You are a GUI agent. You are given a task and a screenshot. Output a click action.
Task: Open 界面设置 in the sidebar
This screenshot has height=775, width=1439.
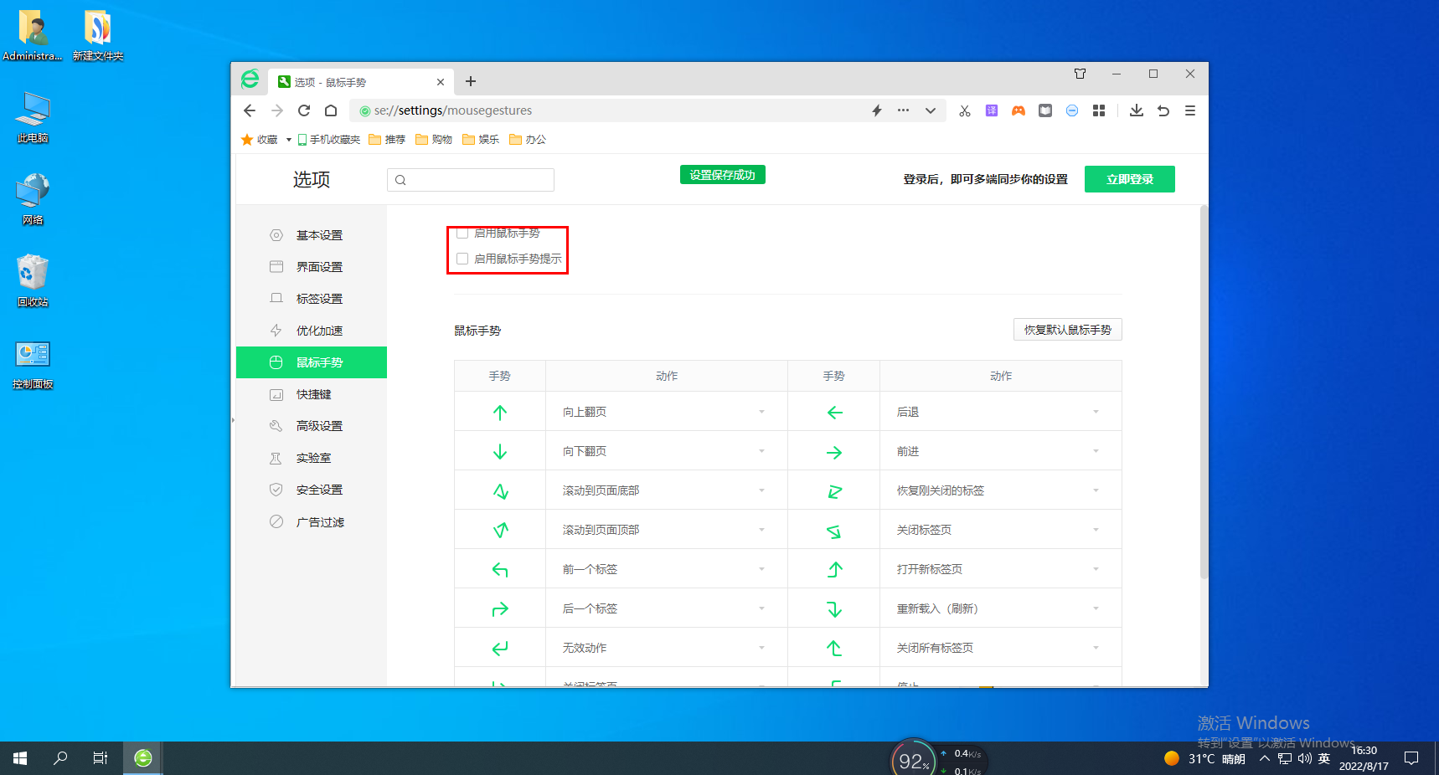point(312,267)
